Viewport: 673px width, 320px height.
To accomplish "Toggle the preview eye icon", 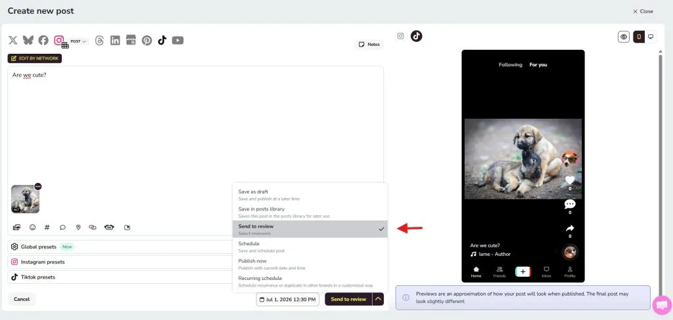I will coord(624,37).
